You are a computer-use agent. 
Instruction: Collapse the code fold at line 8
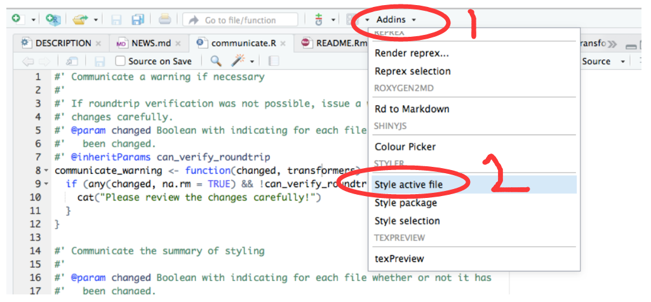click(x=46, y=171)
